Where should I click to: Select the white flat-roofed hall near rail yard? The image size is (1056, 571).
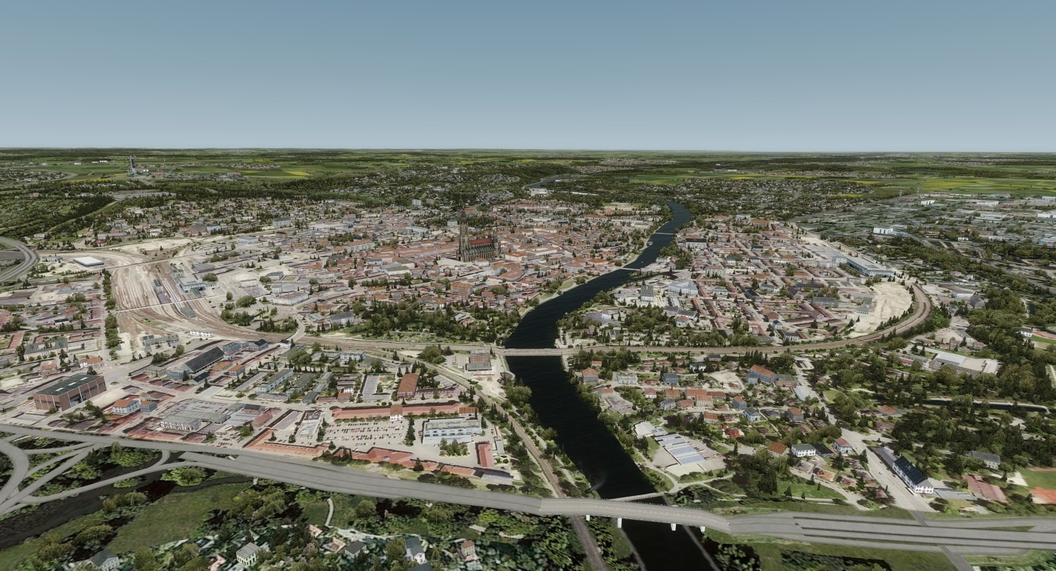tap(88, 261)
